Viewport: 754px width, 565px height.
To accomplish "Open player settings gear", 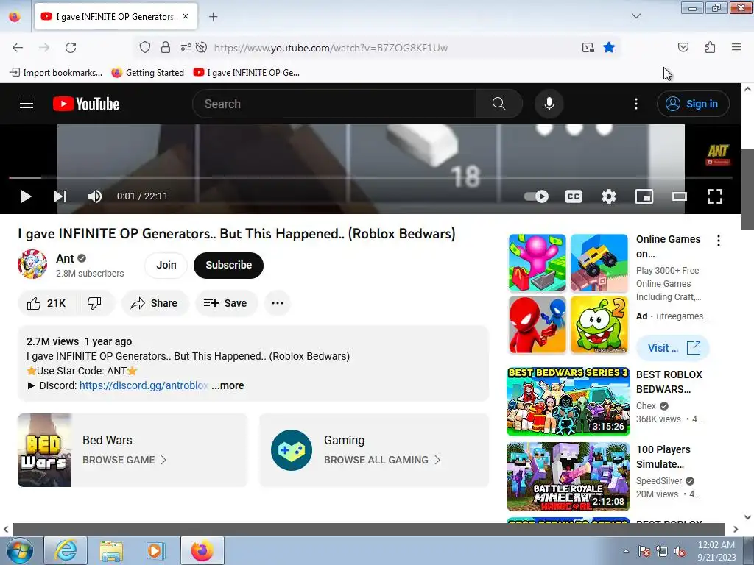I will coord(609,196).
